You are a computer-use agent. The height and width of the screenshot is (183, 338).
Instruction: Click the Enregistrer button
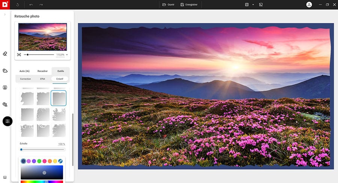(x=189, y=5)
